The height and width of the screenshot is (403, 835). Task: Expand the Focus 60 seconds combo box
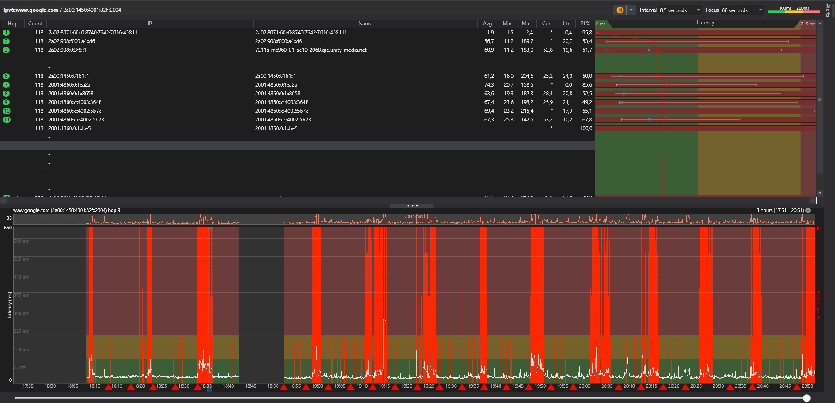(x=742, y=10)
